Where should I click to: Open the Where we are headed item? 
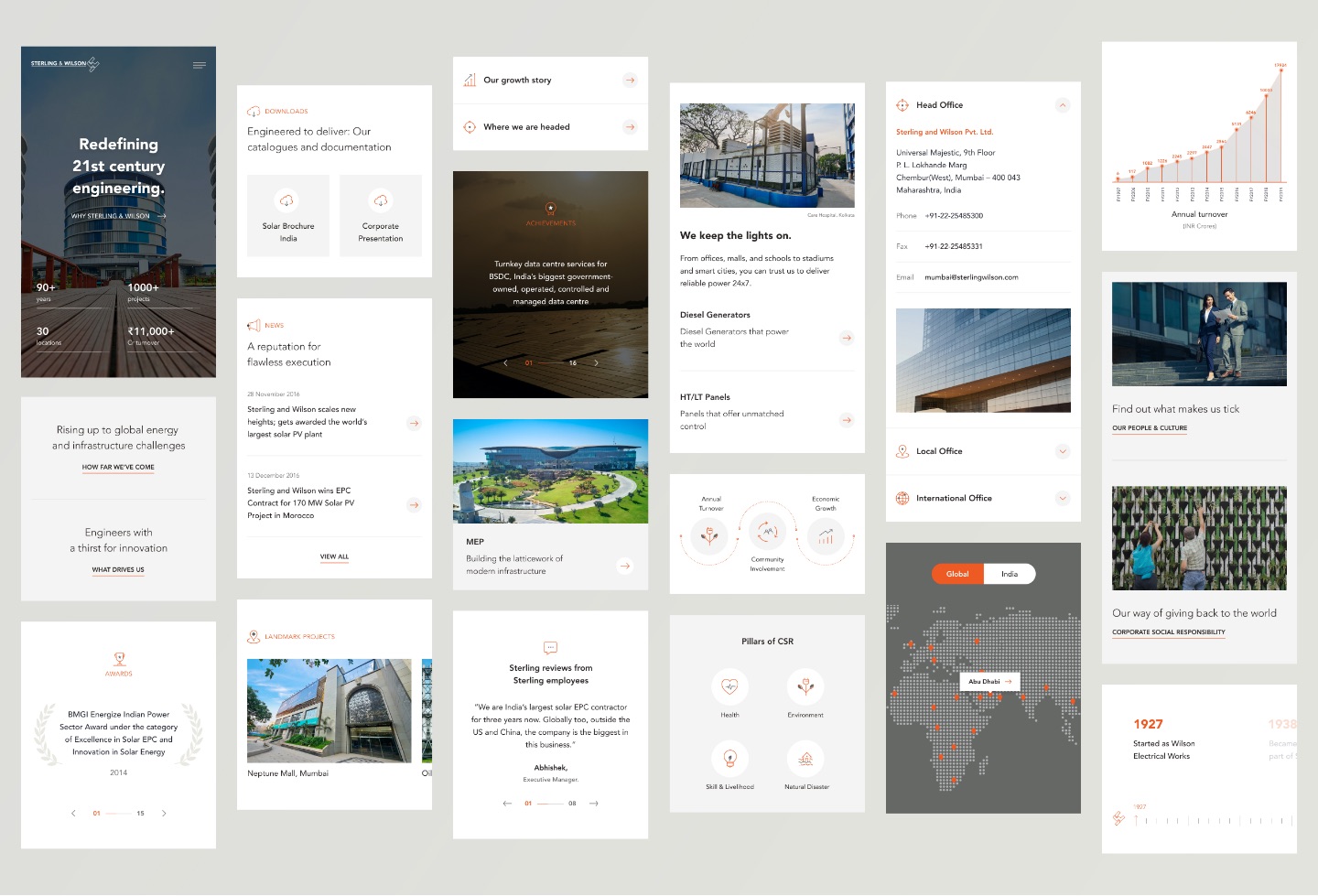point(630,127)
